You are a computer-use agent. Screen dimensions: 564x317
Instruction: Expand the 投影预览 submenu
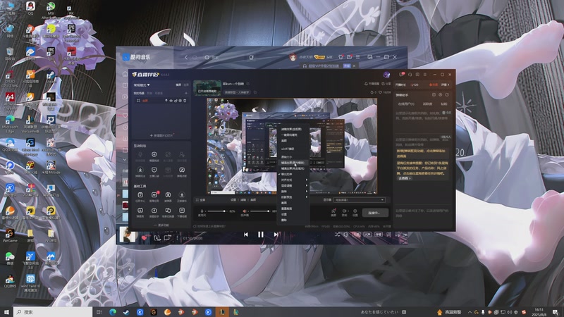click(x=293, y=197)
